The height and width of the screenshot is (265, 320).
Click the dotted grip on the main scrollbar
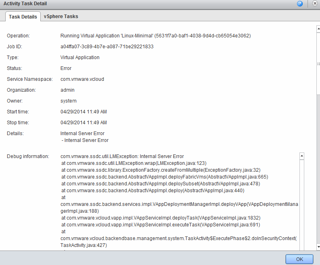tap(318, 64)
